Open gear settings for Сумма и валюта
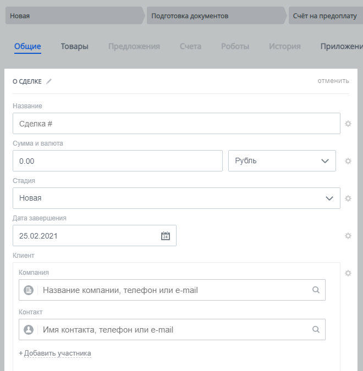 point(348,161)
